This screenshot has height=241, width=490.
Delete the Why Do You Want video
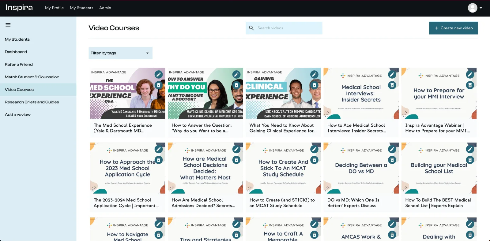click(x=236, y=85)
